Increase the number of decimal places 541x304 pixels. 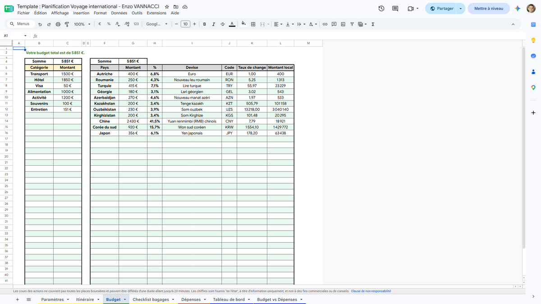(127, 24)
